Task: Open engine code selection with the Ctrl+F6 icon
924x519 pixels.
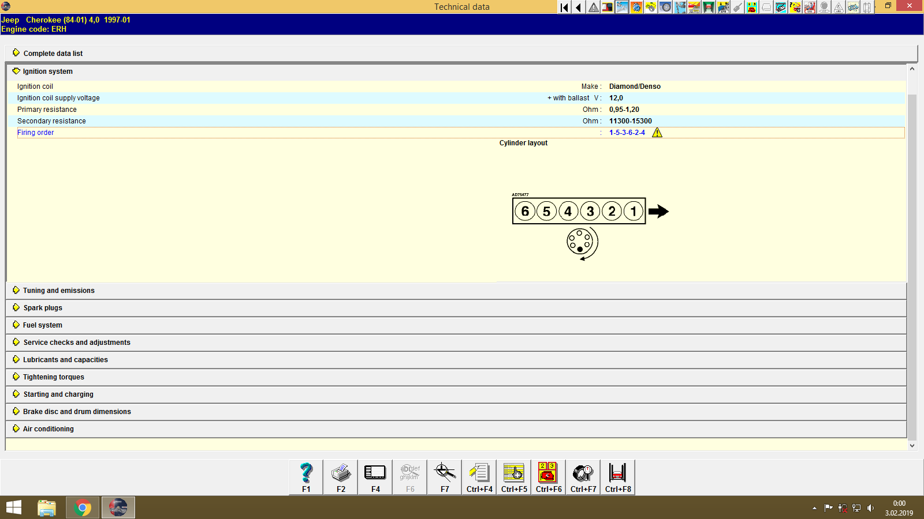Action: click(x=547, y=473)
